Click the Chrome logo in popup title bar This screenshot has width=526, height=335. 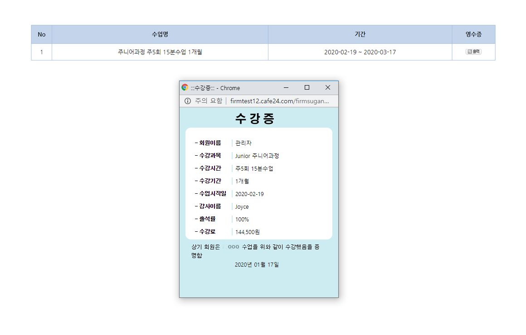[185, 87]
